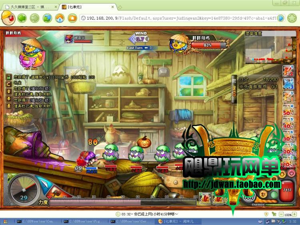Open the Windows Start button
The height and width of the screenshot is (225, 300).
coord(6,222)
